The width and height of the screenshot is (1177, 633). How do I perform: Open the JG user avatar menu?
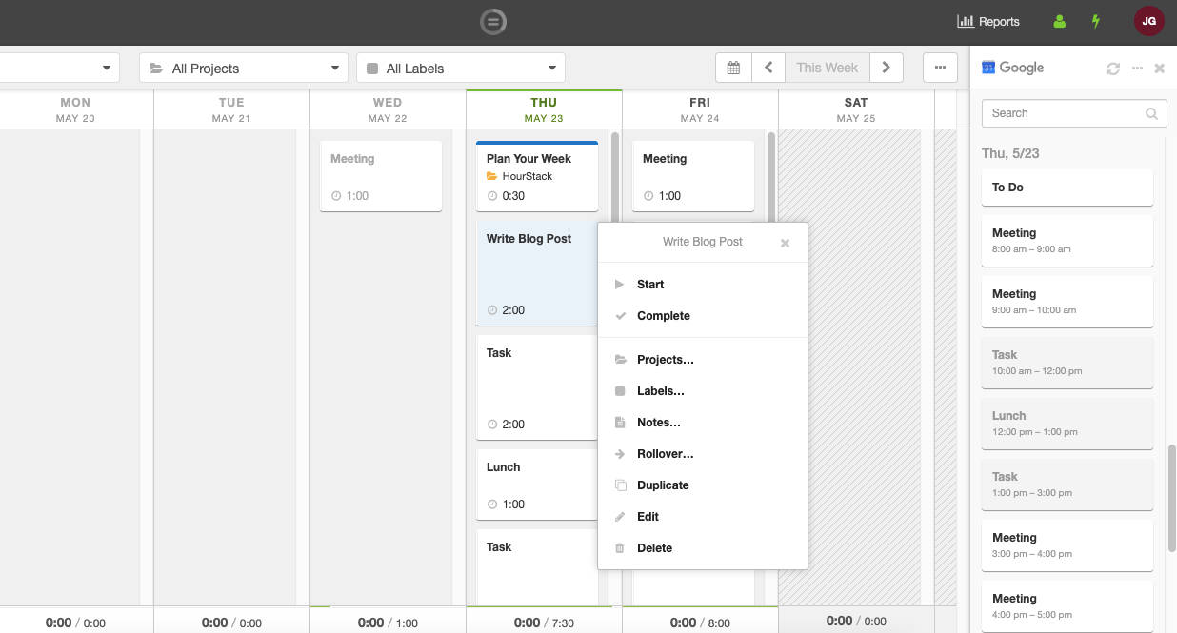[x=1148, y=21]
